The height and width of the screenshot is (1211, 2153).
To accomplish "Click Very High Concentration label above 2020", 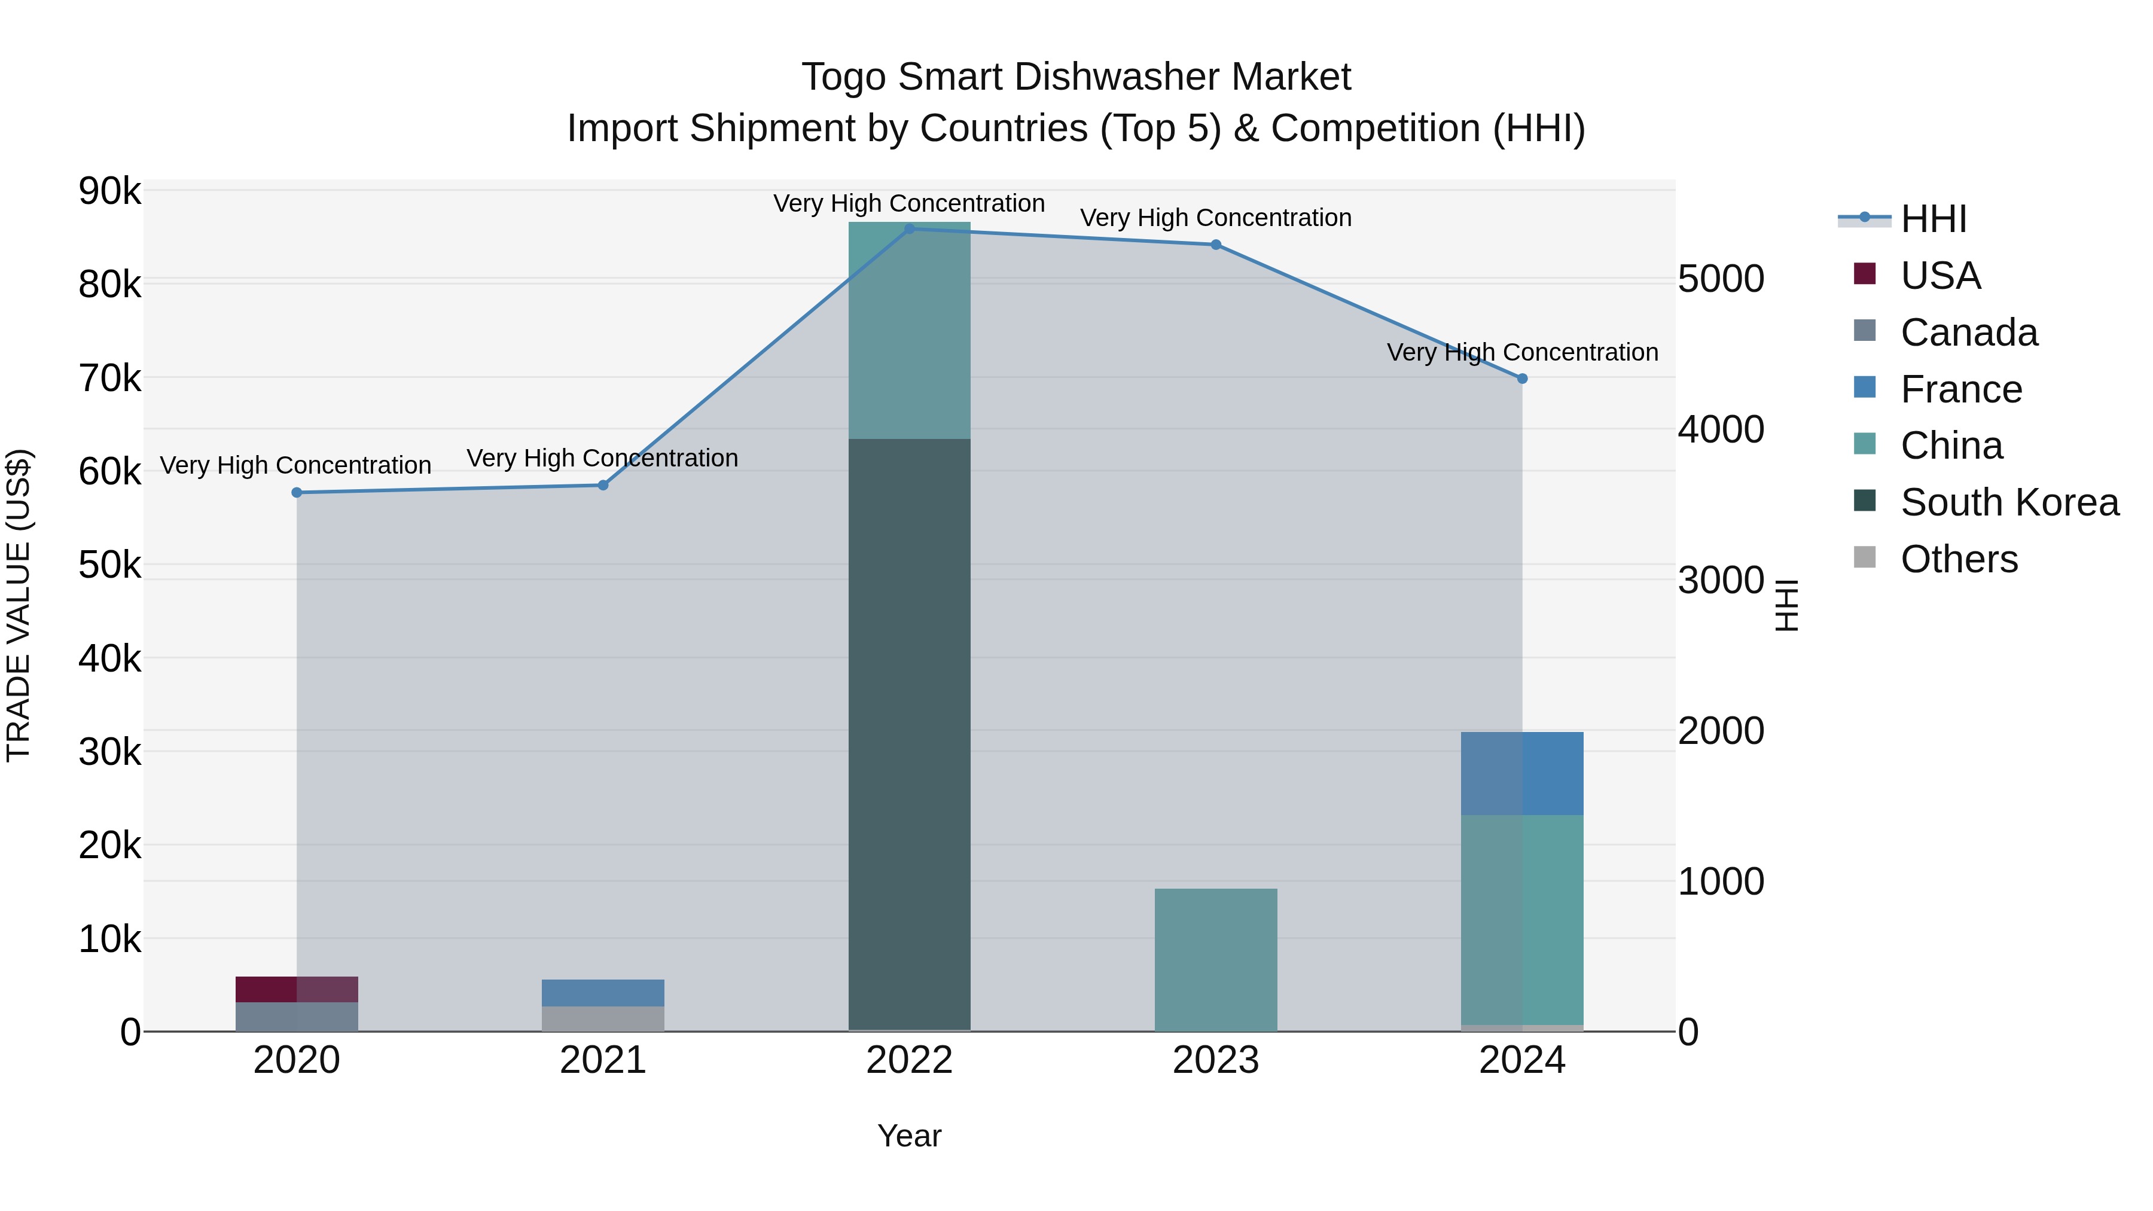I will (x=296, y=465).
